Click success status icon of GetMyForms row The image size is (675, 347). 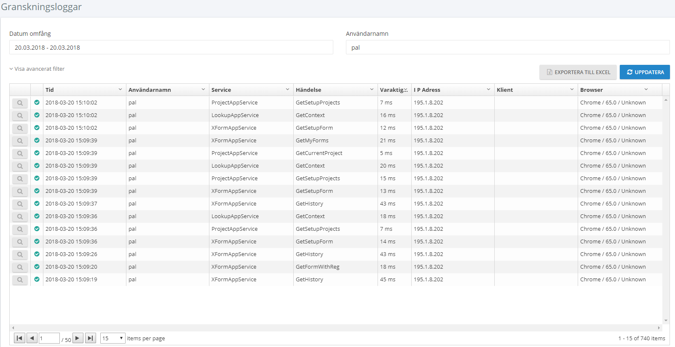(37, 140)
